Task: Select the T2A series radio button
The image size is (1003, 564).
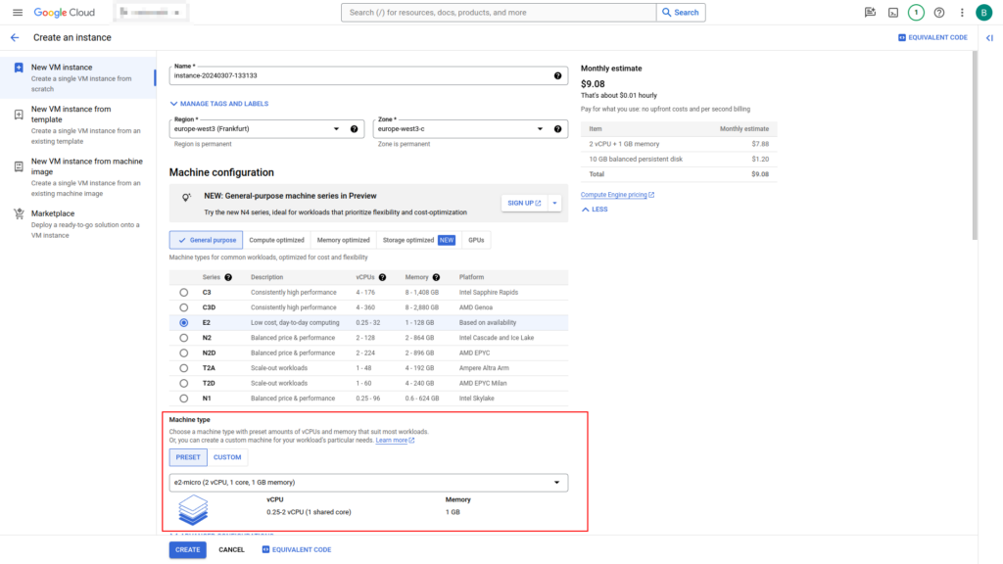Action: [x=183, y=368]
